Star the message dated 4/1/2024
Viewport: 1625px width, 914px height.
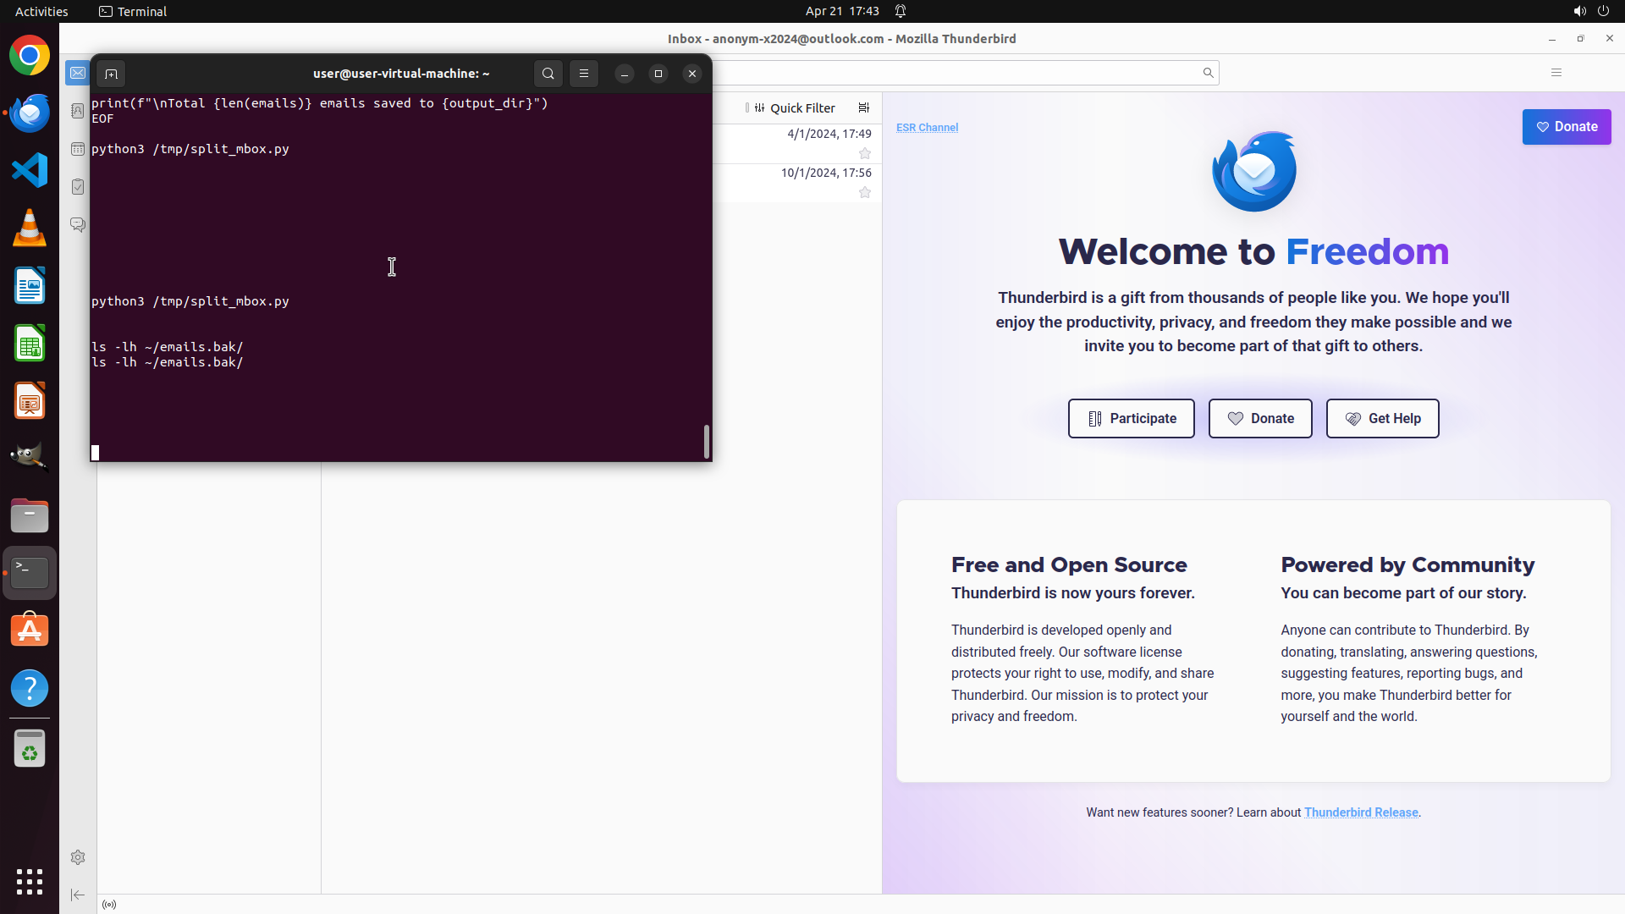pyautogui.click(x=865, y=154)
